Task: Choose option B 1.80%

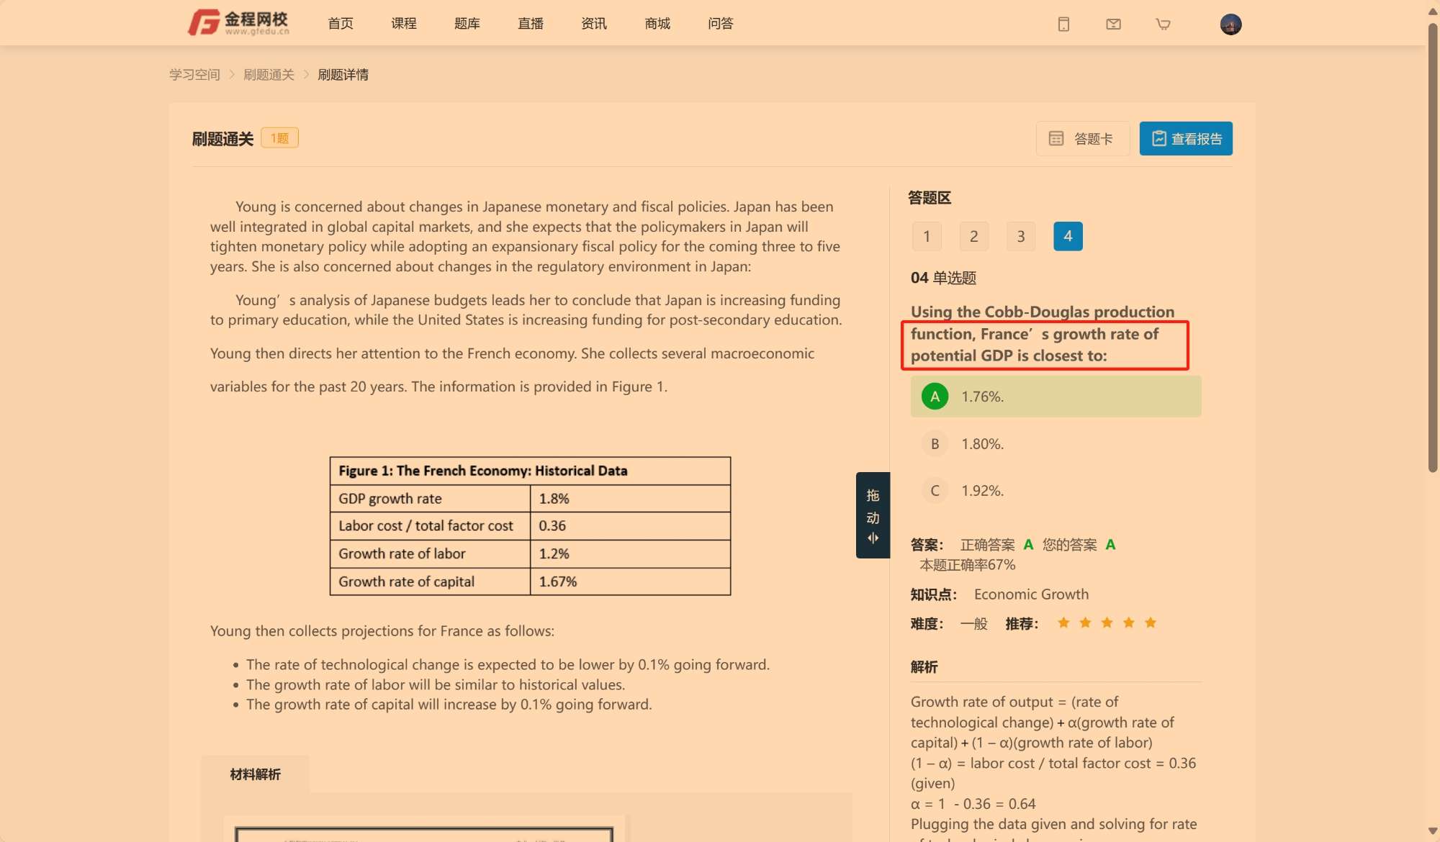Action: 1056,444
